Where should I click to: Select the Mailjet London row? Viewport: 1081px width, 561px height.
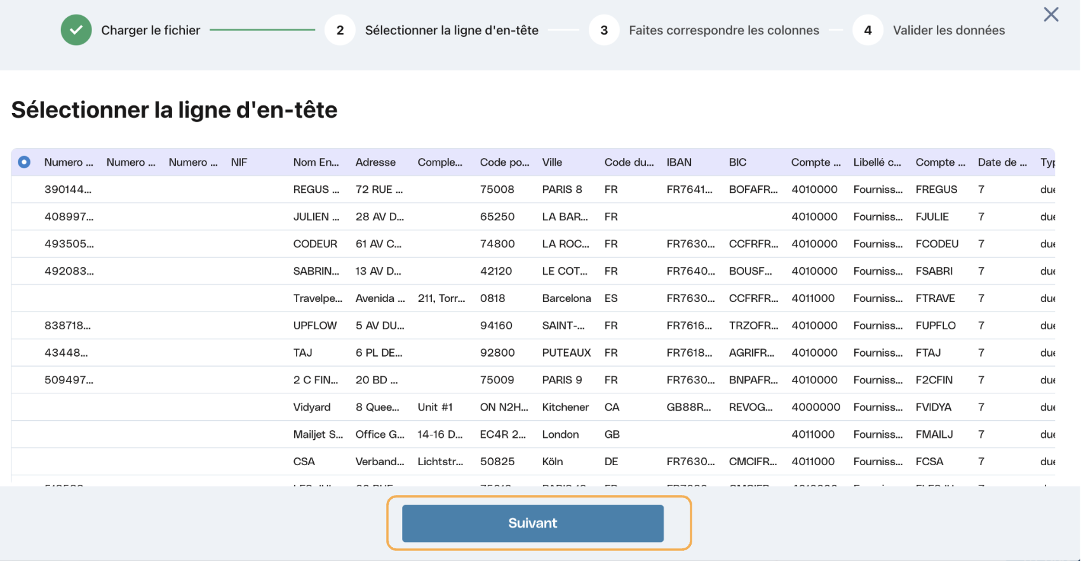click(533, 434)
